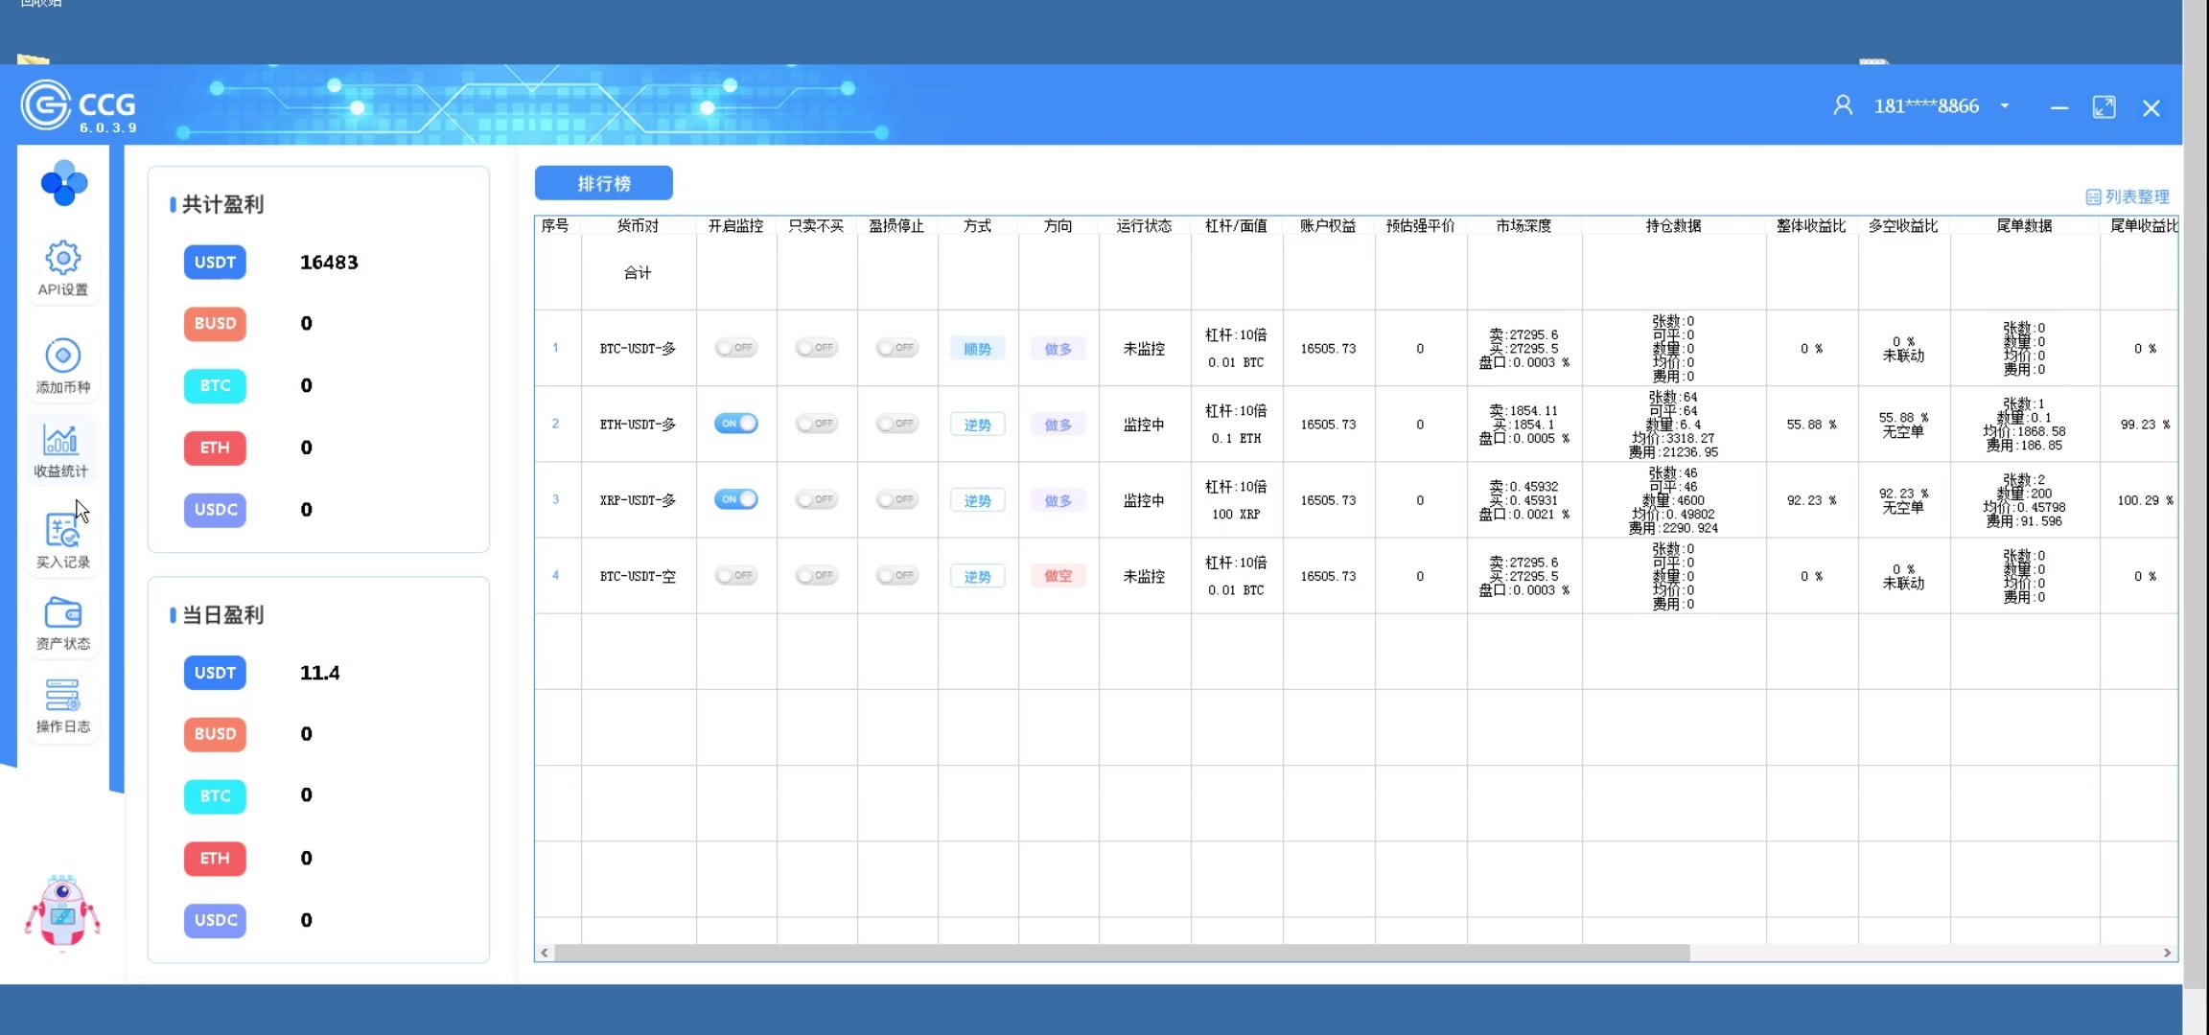Image resolution: width=2209 pixels, height=1035 pixels.
Task: Click 顺势 mode button in BTC-USDT-多 row
Action: click(x=977, y=349)
